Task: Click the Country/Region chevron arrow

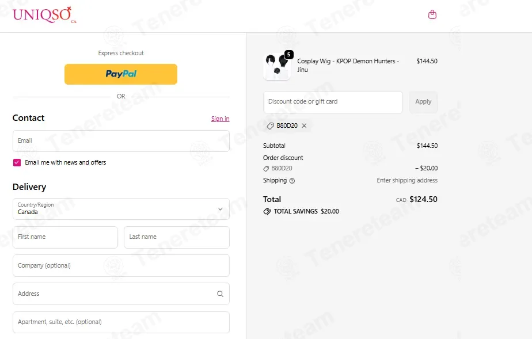Action: pos(220,209)
